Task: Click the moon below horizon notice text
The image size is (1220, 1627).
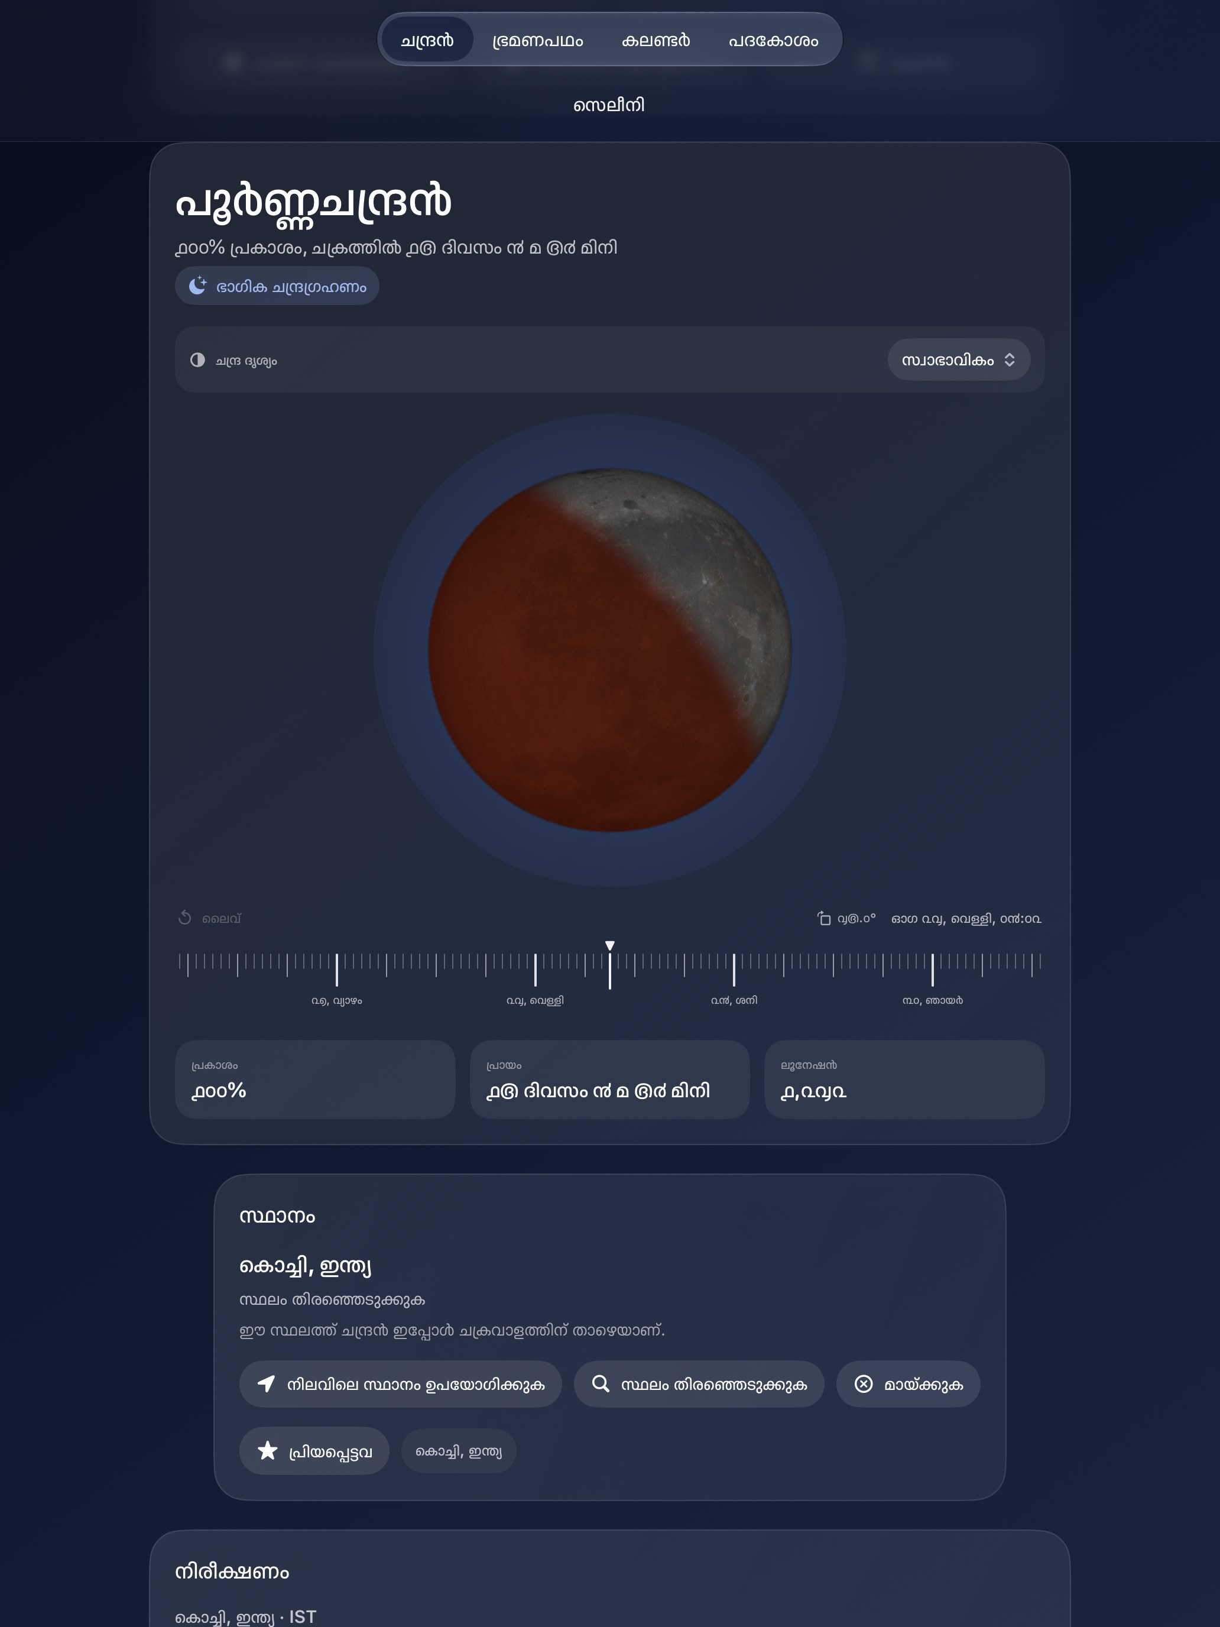Action: tap(452, 1331)
